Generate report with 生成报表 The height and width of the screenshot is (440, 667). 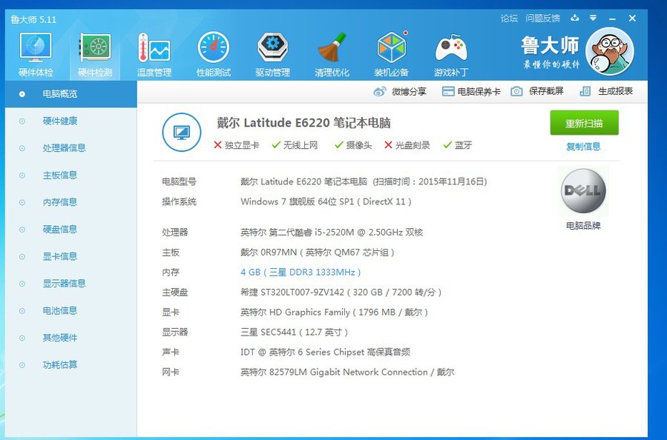pos(606,92)
